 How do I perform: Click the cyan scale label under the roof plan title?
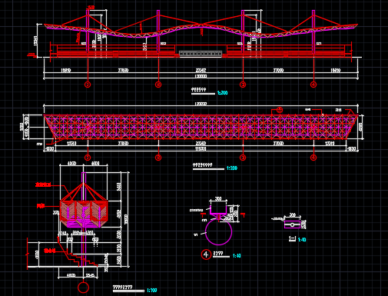(x=232, y=168)
